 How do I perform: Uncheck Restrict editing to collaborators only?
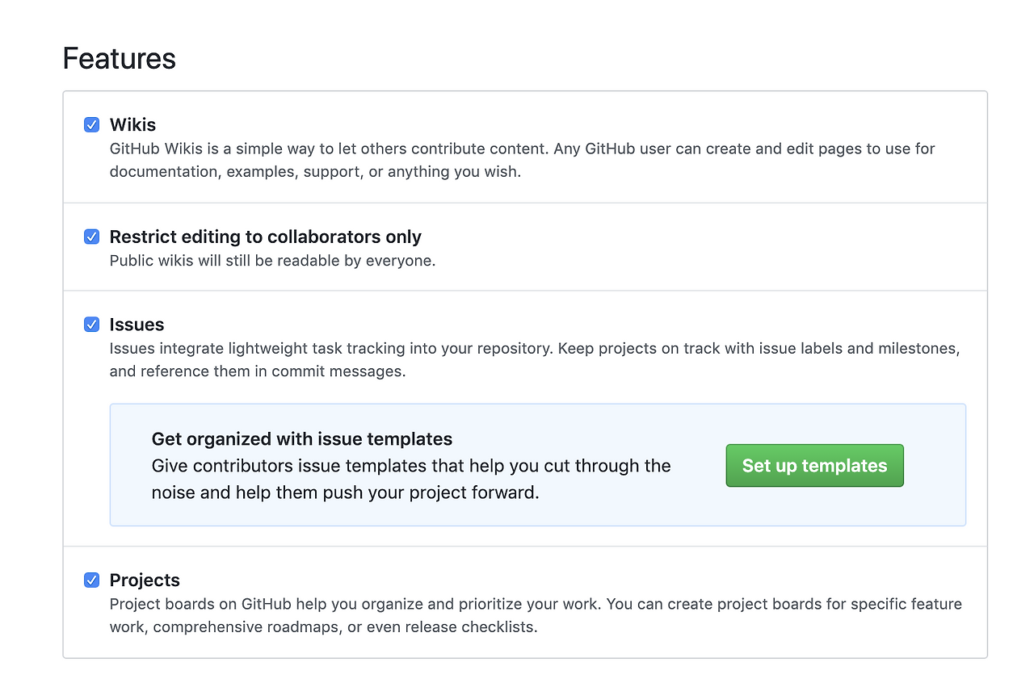[x=91, y=237]
